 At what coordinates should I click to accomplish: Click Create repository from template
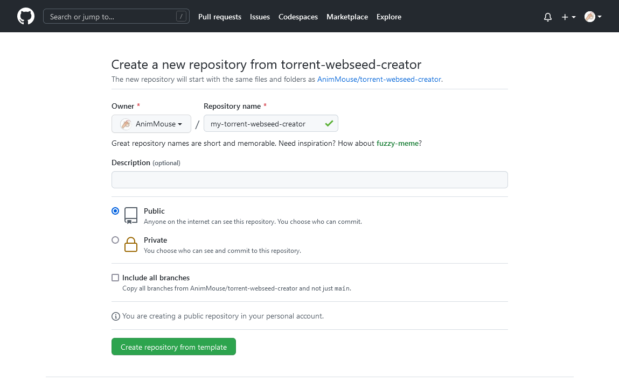pos(173,346)
